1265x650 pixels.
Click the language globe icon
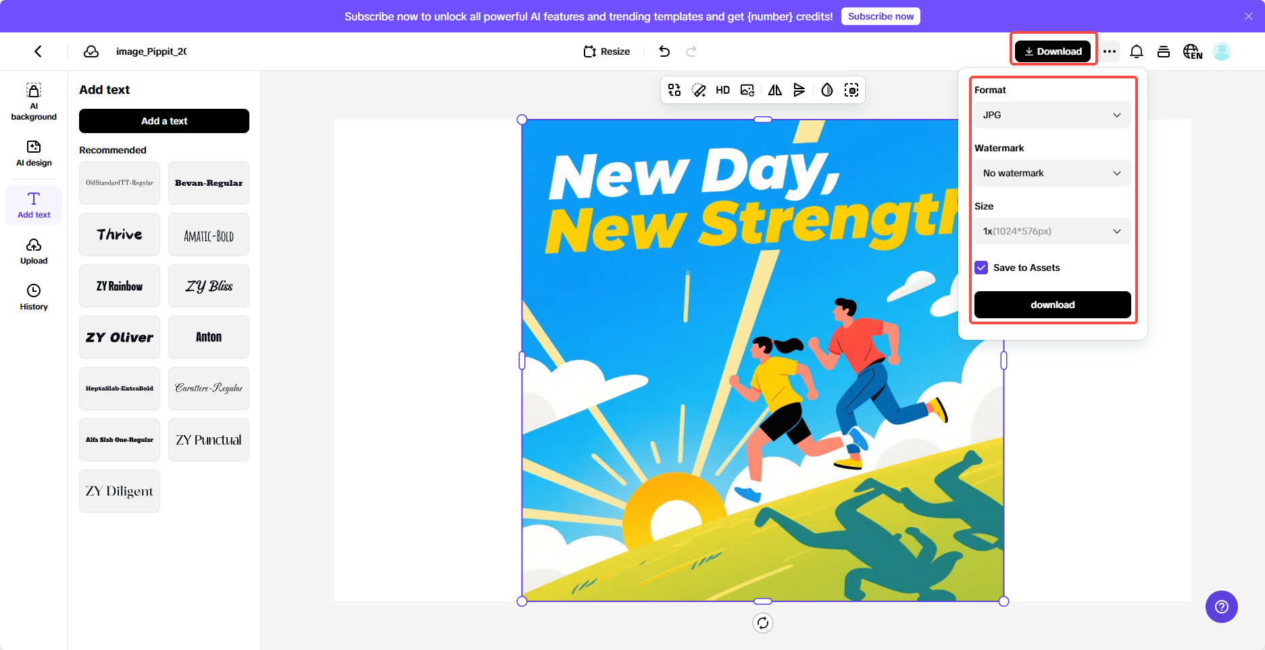(x=1192, y=51)
